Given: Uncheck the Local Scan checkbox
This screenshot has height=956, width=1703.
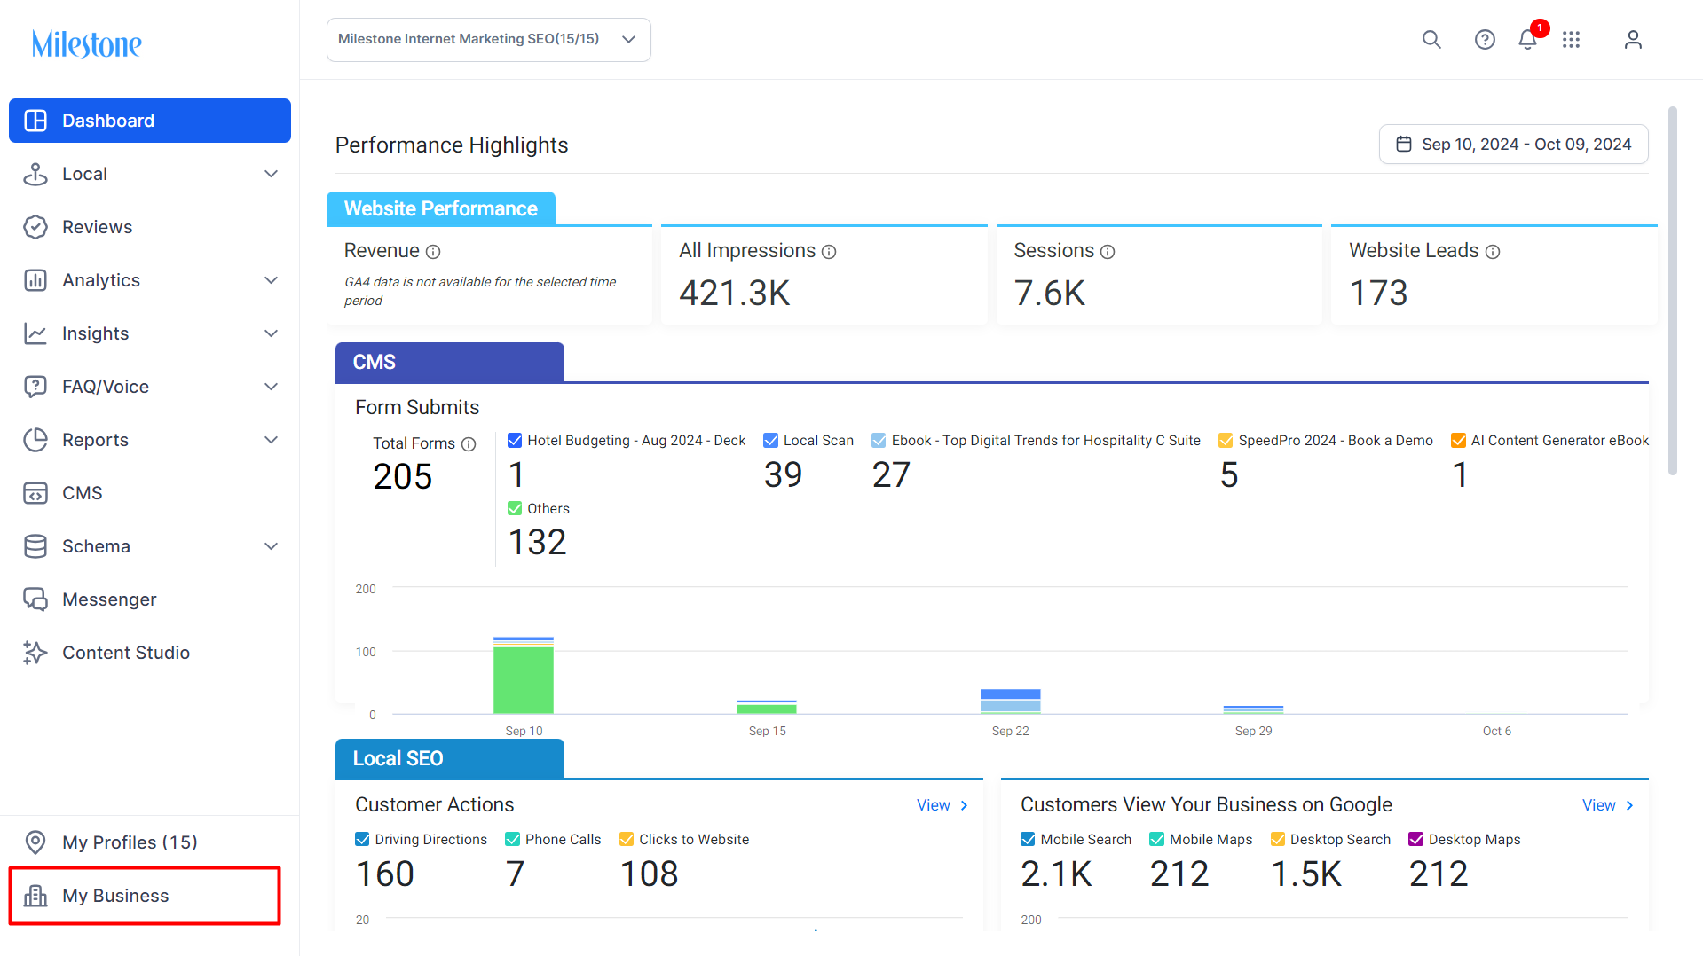Looking at the screenshot, I should [x=771, y=441].
